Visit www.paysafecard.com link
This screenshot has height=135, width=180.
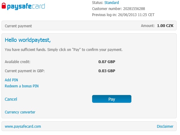click(23, 126)
